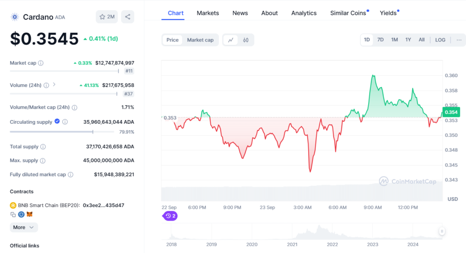Show Volume (24h) info icon

coord(46,86)
